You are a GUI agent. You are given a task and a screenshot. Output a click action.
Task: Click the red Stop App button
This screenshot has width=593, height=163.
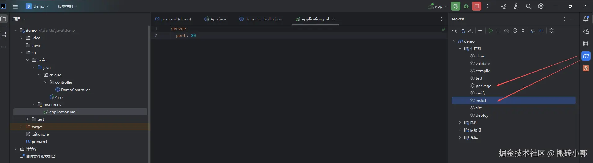477,6
